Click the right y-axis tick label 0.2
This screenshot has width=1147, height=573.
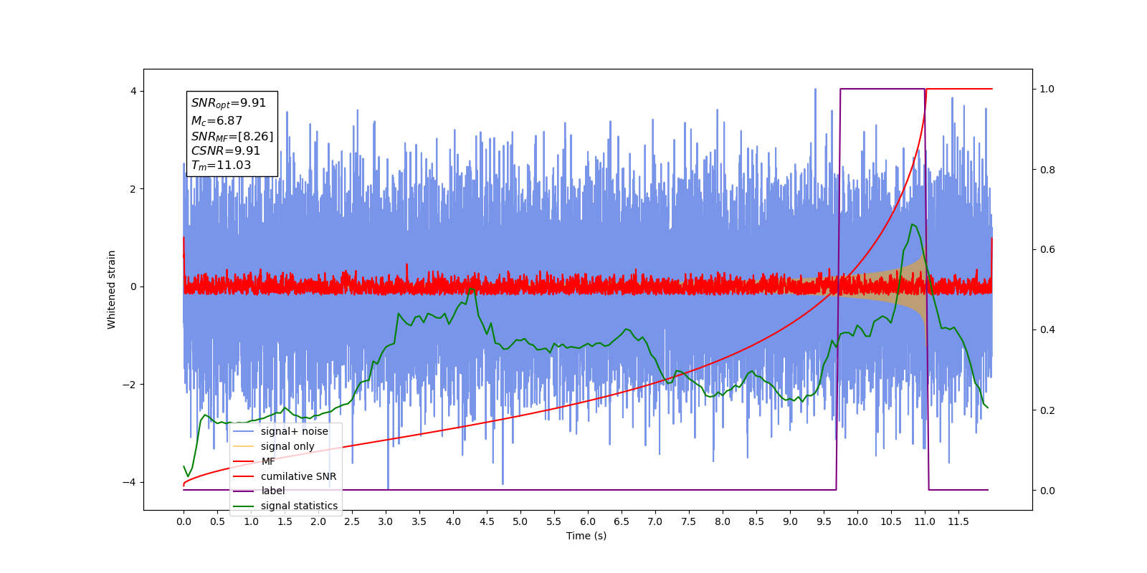pos(1047,410)
